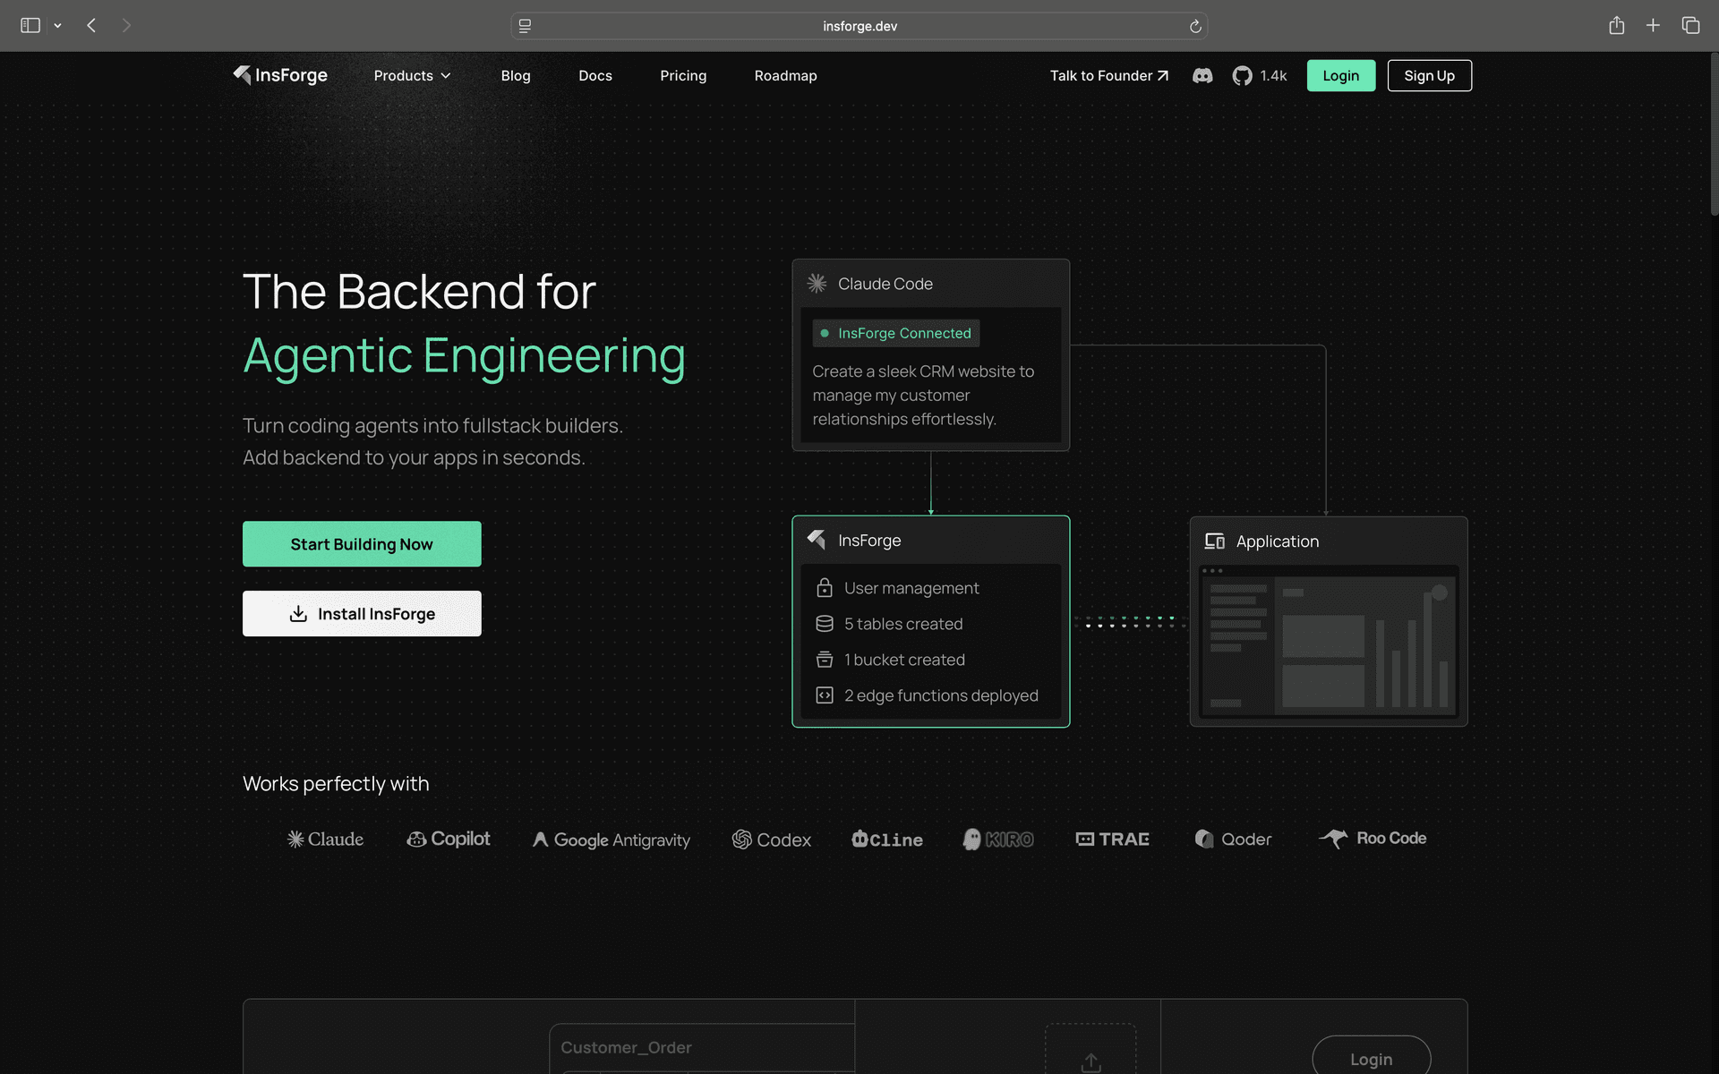Click page reader icon in address bar
Image resolution: width=1719 pixels, height=1074 pixels.
[526, 26]
